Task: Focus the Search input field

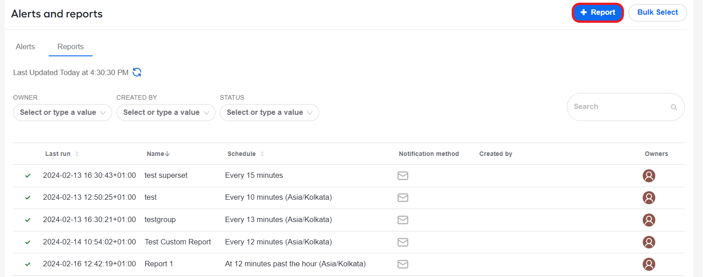Action: coord(625,107)
